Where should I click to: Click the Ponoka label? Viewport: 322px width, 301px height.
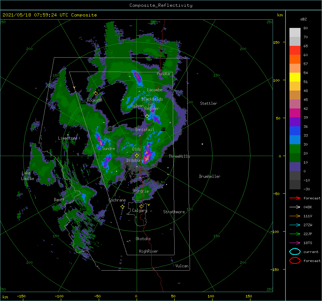(x=163, y=74)
